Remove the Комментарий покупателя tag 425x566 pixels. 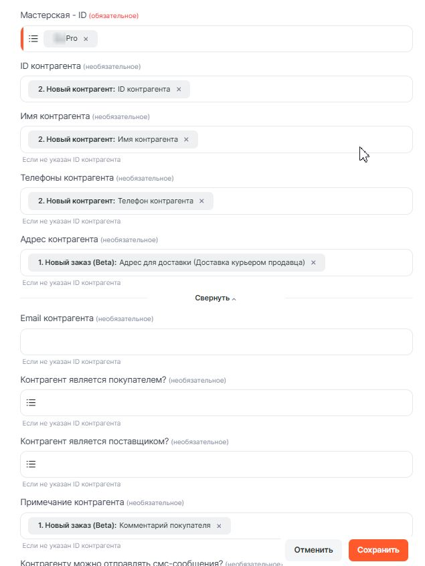tap(218, 526)
